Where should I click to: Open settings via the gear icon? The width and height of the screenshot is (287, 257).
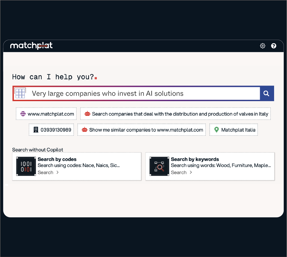[x=263, y=46]
